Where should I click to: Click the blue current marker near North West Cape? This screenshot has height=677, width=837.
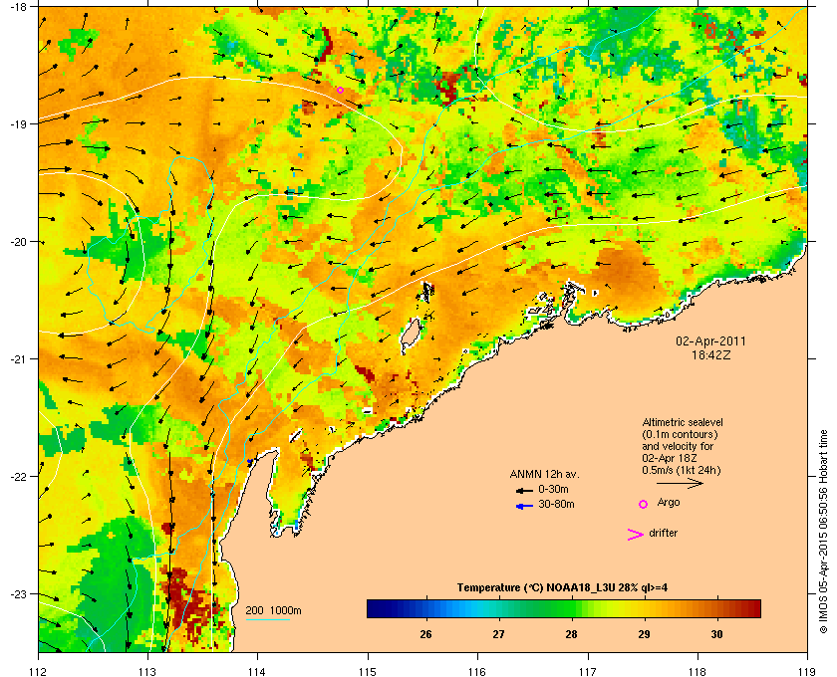249,460
